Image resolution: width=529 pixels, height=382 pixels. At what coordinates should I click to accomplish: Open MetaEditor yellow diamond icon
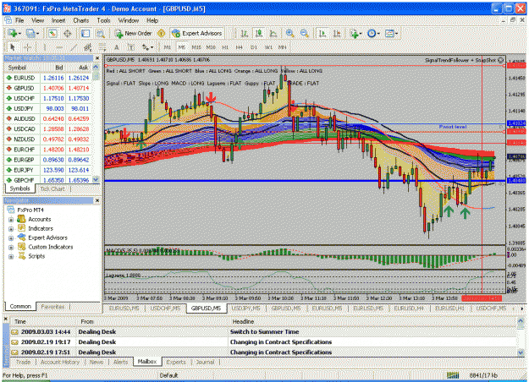point(162,33)
